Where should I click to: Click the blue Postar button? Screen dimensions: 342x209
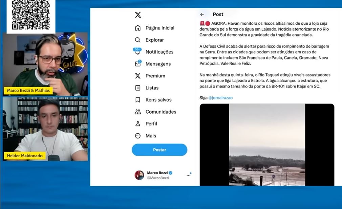click(x=159, y=150)
